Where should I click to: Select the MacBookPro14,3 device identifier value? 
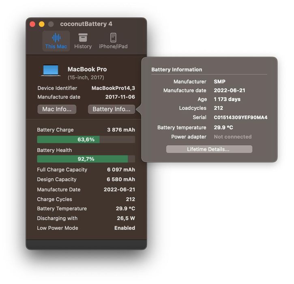click(113, 88)
